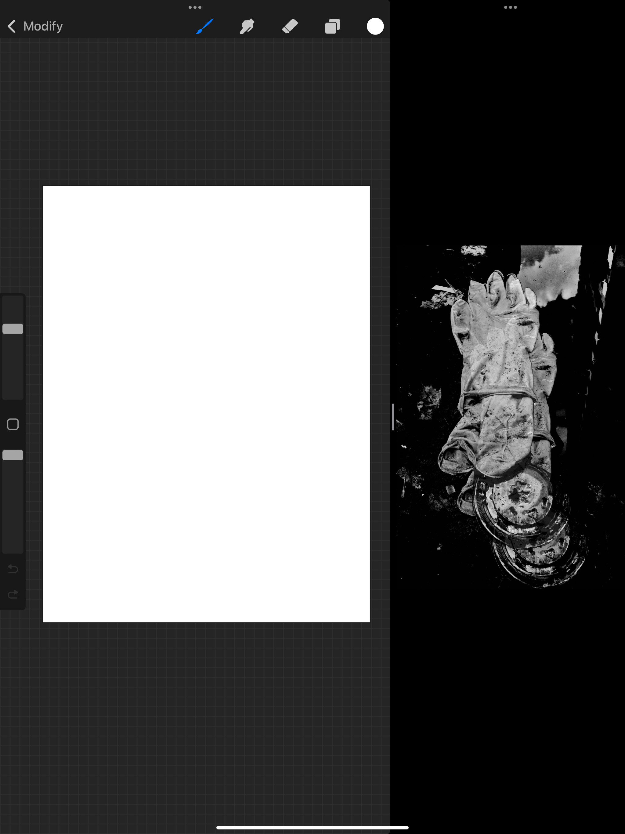
Task: Tap the square Modify button in sidebar
Action: tap(13, 424)
